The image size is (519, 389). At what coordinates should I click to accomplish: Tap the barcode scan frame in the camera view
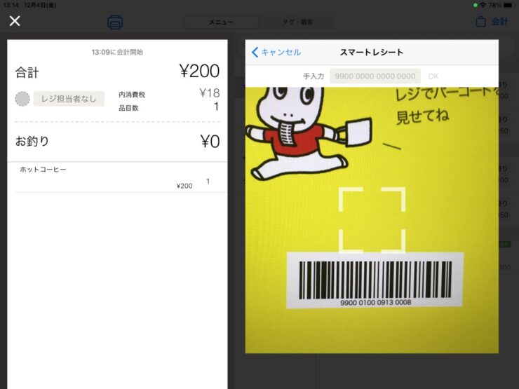[x=372, y=220]
